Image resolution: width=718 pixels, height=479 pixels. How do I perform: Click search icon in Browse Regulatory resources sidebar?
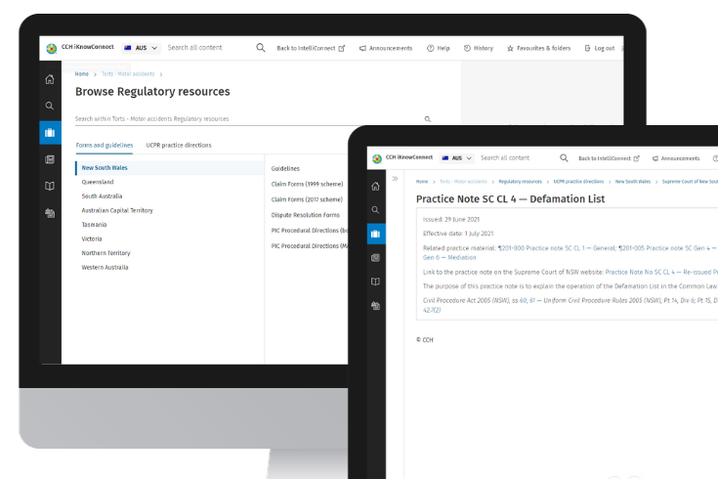tap(50, 106)
